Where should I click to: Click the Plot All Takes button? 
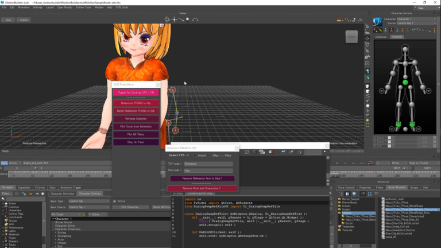136,134
